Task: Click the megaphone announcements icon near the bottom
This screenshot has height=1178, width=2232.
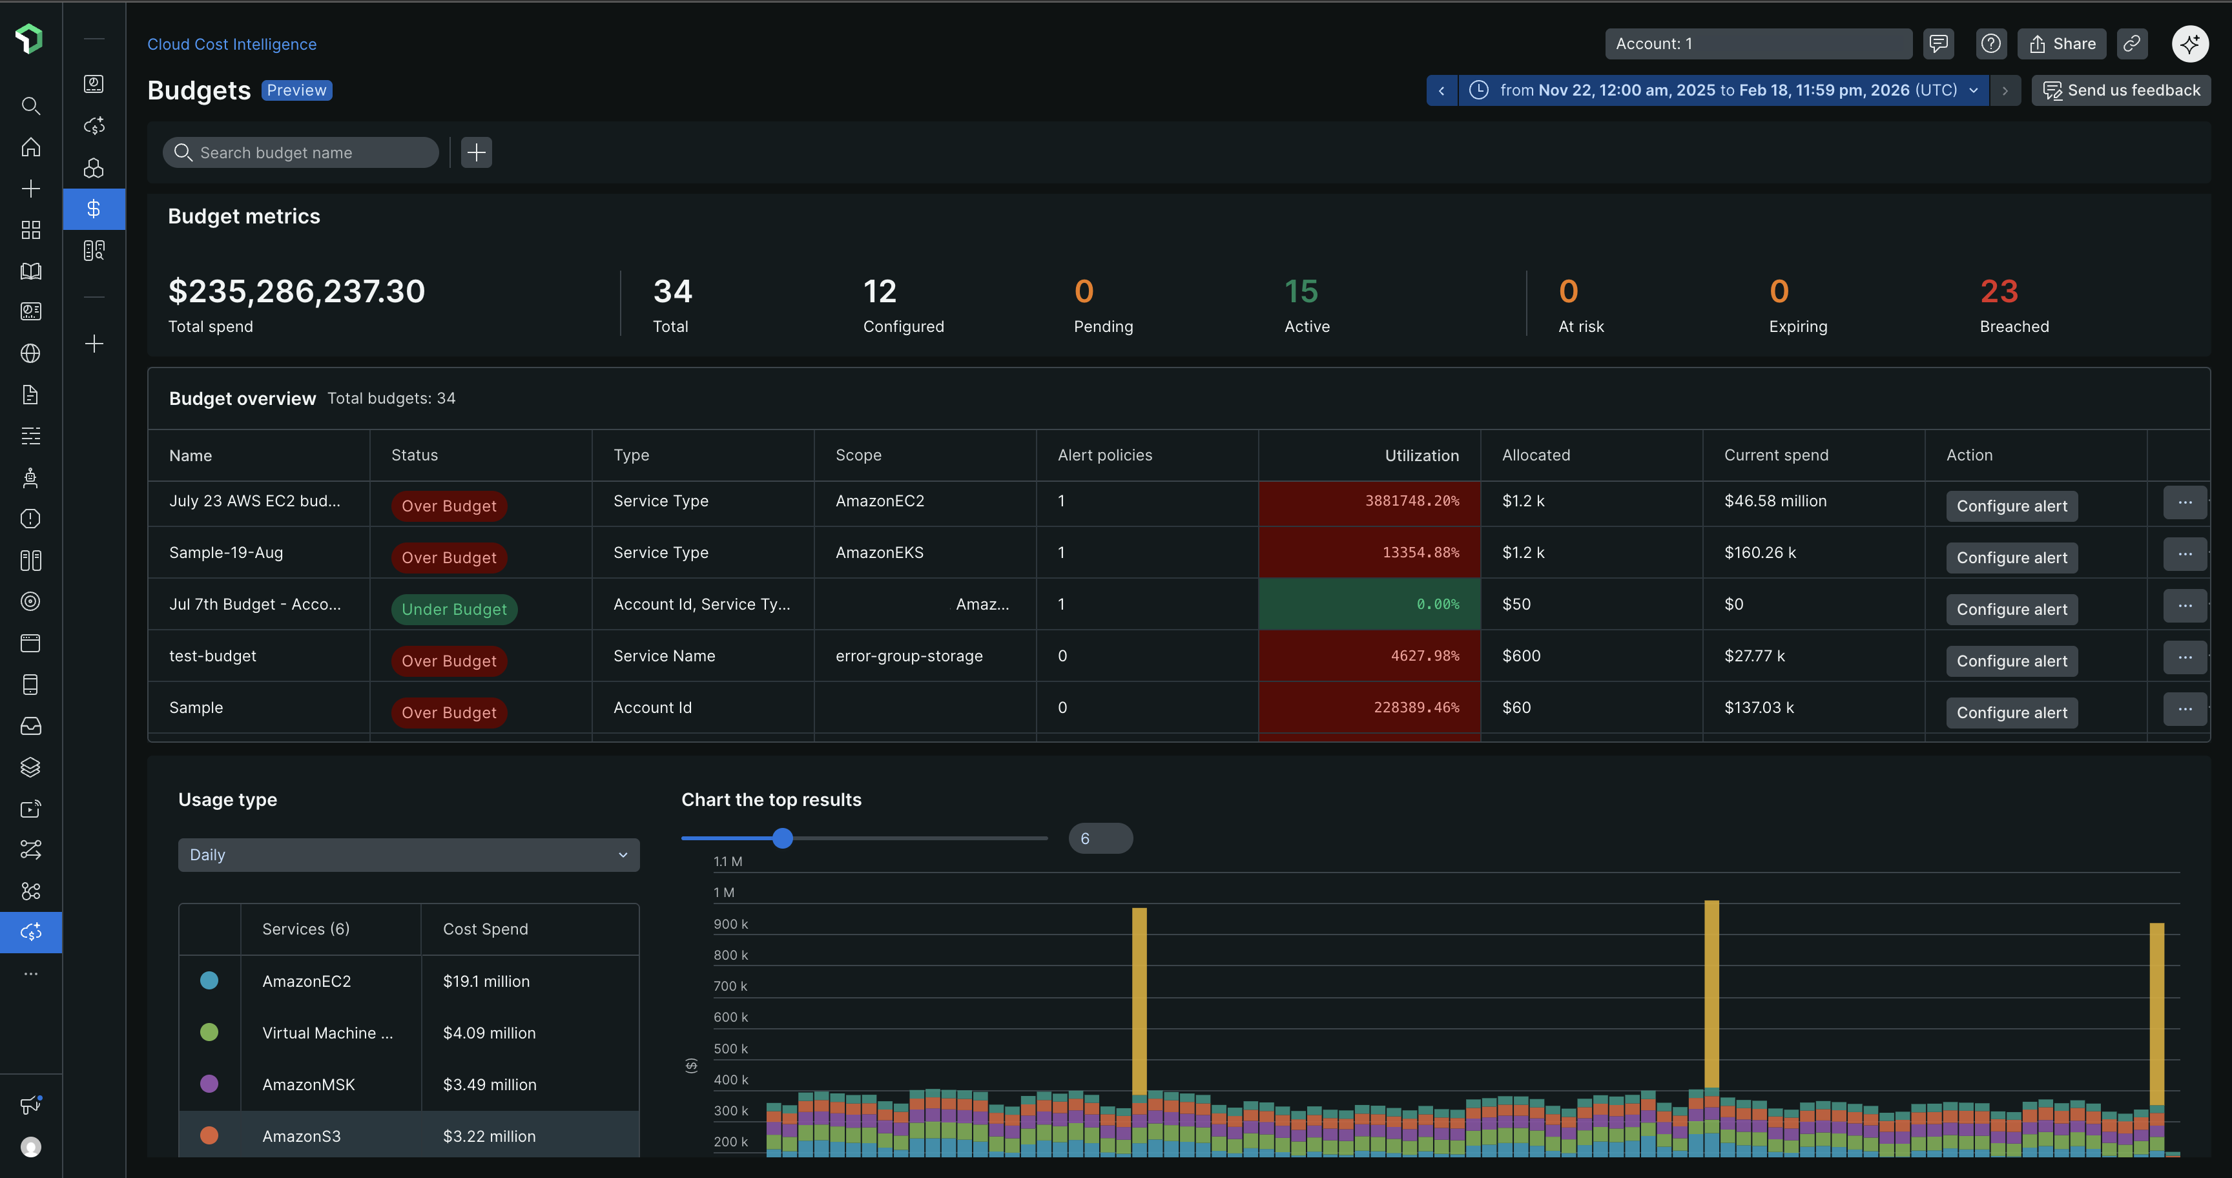Action: pos(30,1104)
